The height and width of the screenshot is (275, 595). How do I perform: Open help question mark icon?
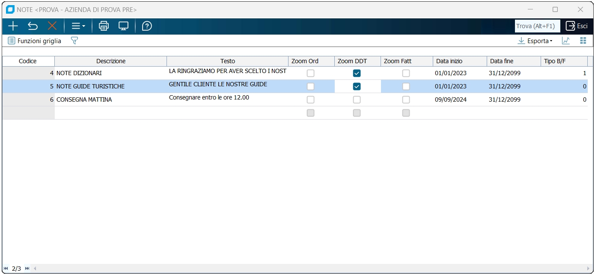(147, 26)
